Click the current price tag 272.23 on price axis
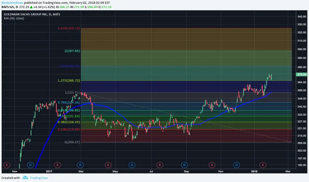This screenshot has height=182, width=309. pyautogui.click(x=301, y=74)
